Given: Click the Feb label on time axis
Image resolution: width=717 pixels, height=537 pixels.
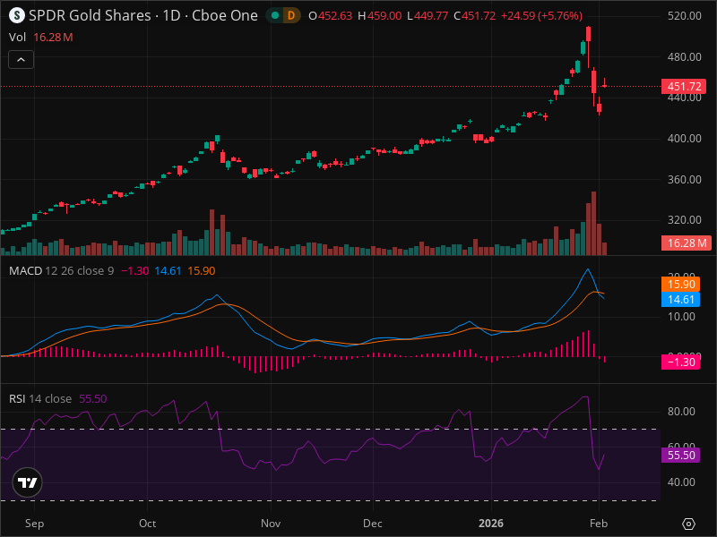Looking at the screenshot, I should [599, 524].
